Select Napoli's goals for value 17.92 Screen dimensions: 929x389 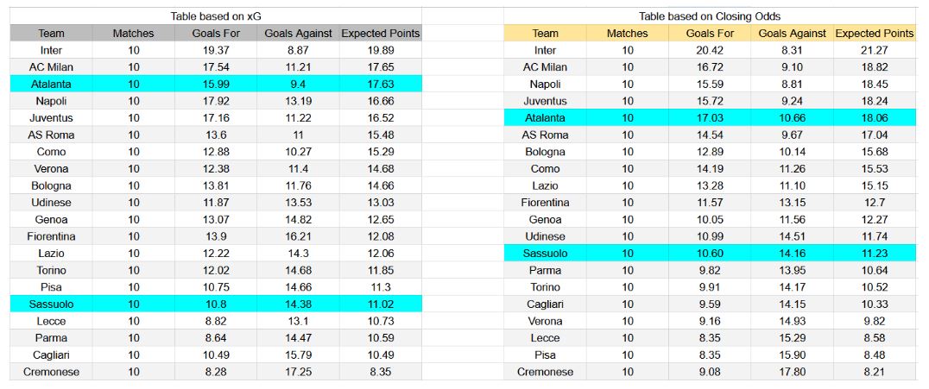click(216, 101)
